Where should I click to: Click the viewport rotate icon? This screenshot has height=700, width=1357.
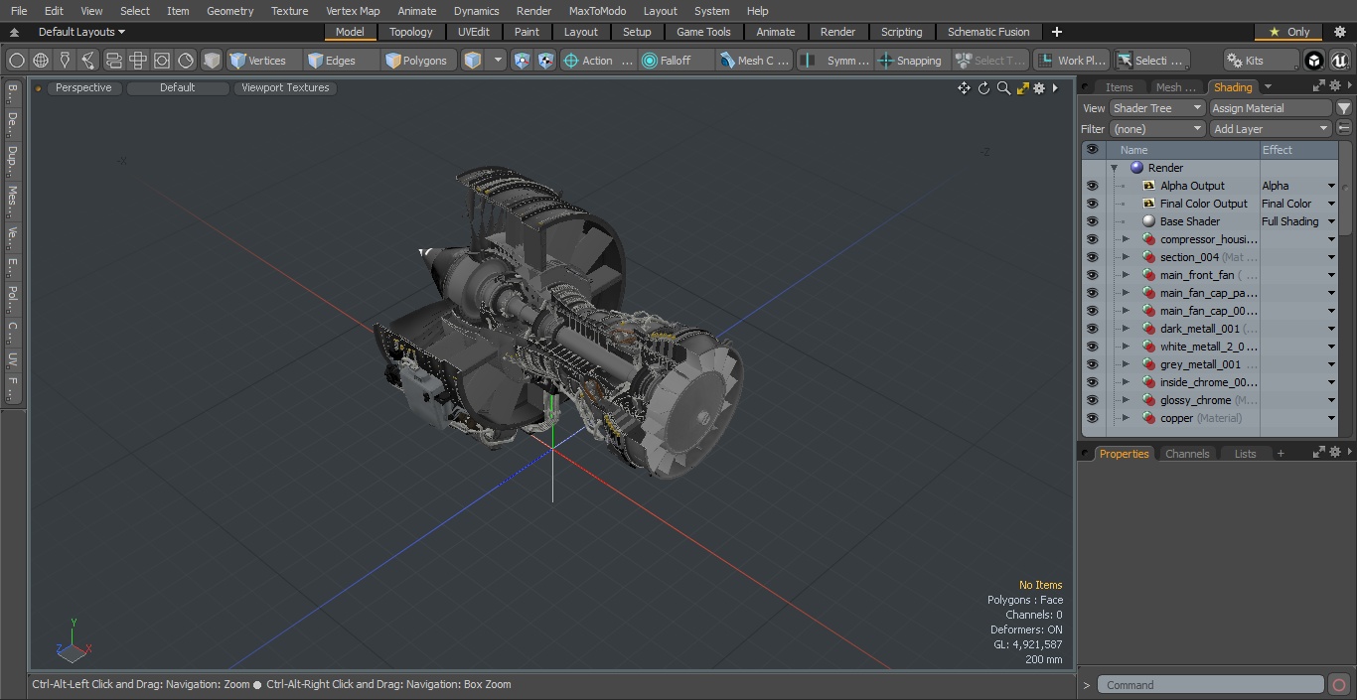pos(983,88)
